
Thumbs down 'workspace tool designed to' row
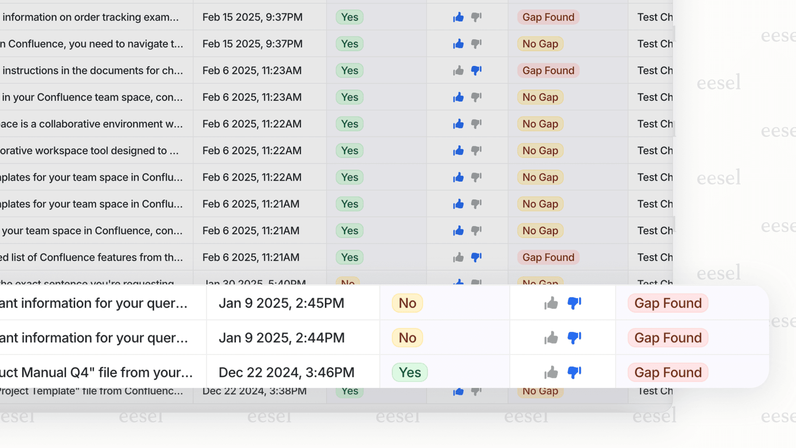pos(476,151)
